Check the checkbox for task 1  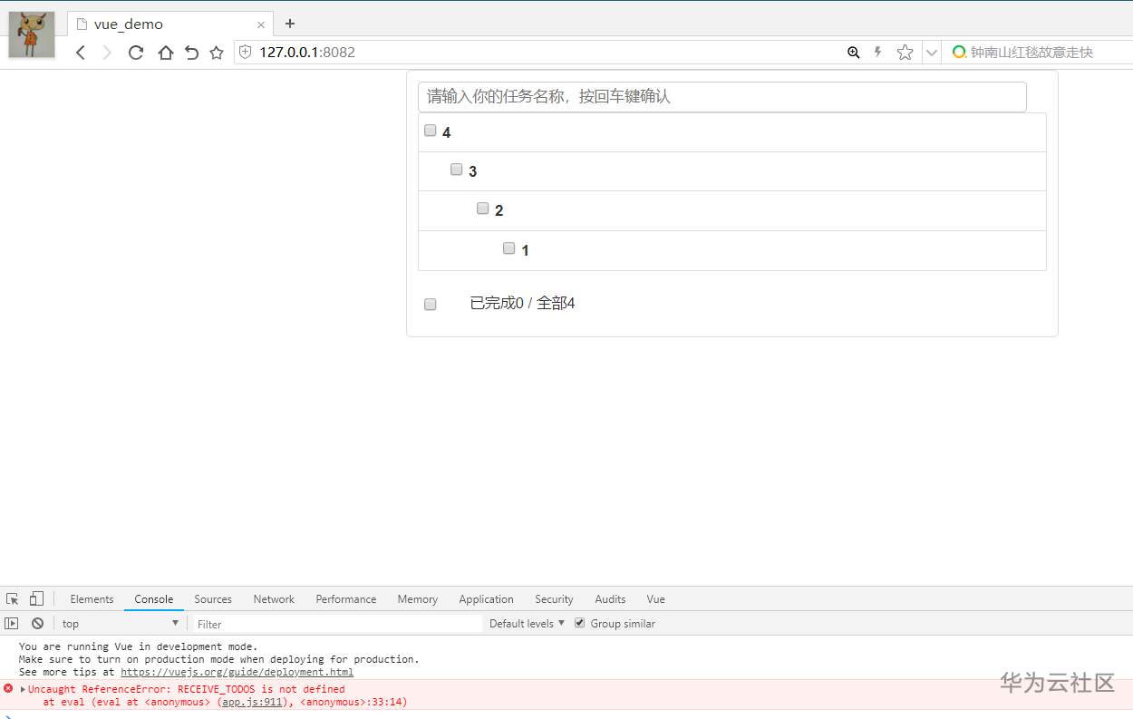coord(509,248)
